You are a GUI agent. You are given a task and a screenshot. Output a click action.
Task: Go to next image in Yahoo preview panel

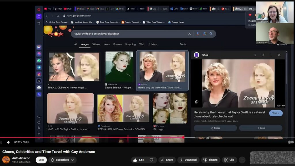[263, 55]
